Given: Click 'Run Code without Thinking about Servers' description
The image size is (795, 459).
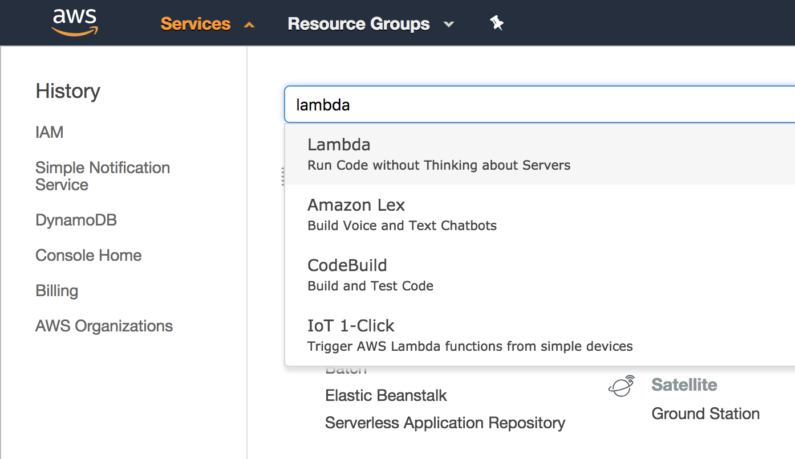Looking at the screenshot, I should click(439, 166).
